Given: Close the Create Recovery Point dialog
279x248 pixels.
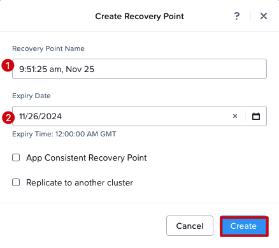Looking at the screenshot, I should pyautogui.click(x=264, y=16).
